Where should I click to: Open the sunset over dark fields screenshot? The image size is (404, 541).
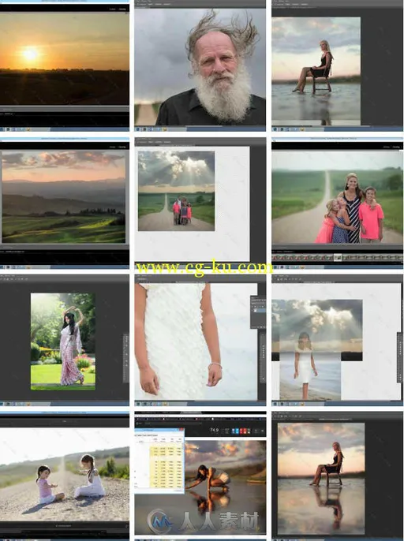coord(65,65)
